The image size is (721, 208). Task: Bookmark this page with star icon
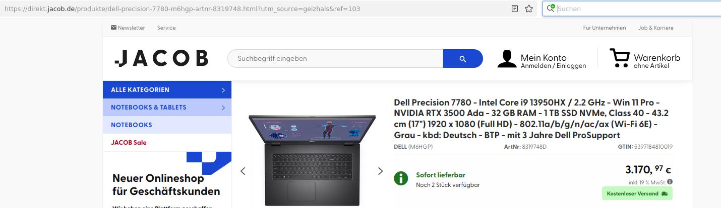point(529,9)
